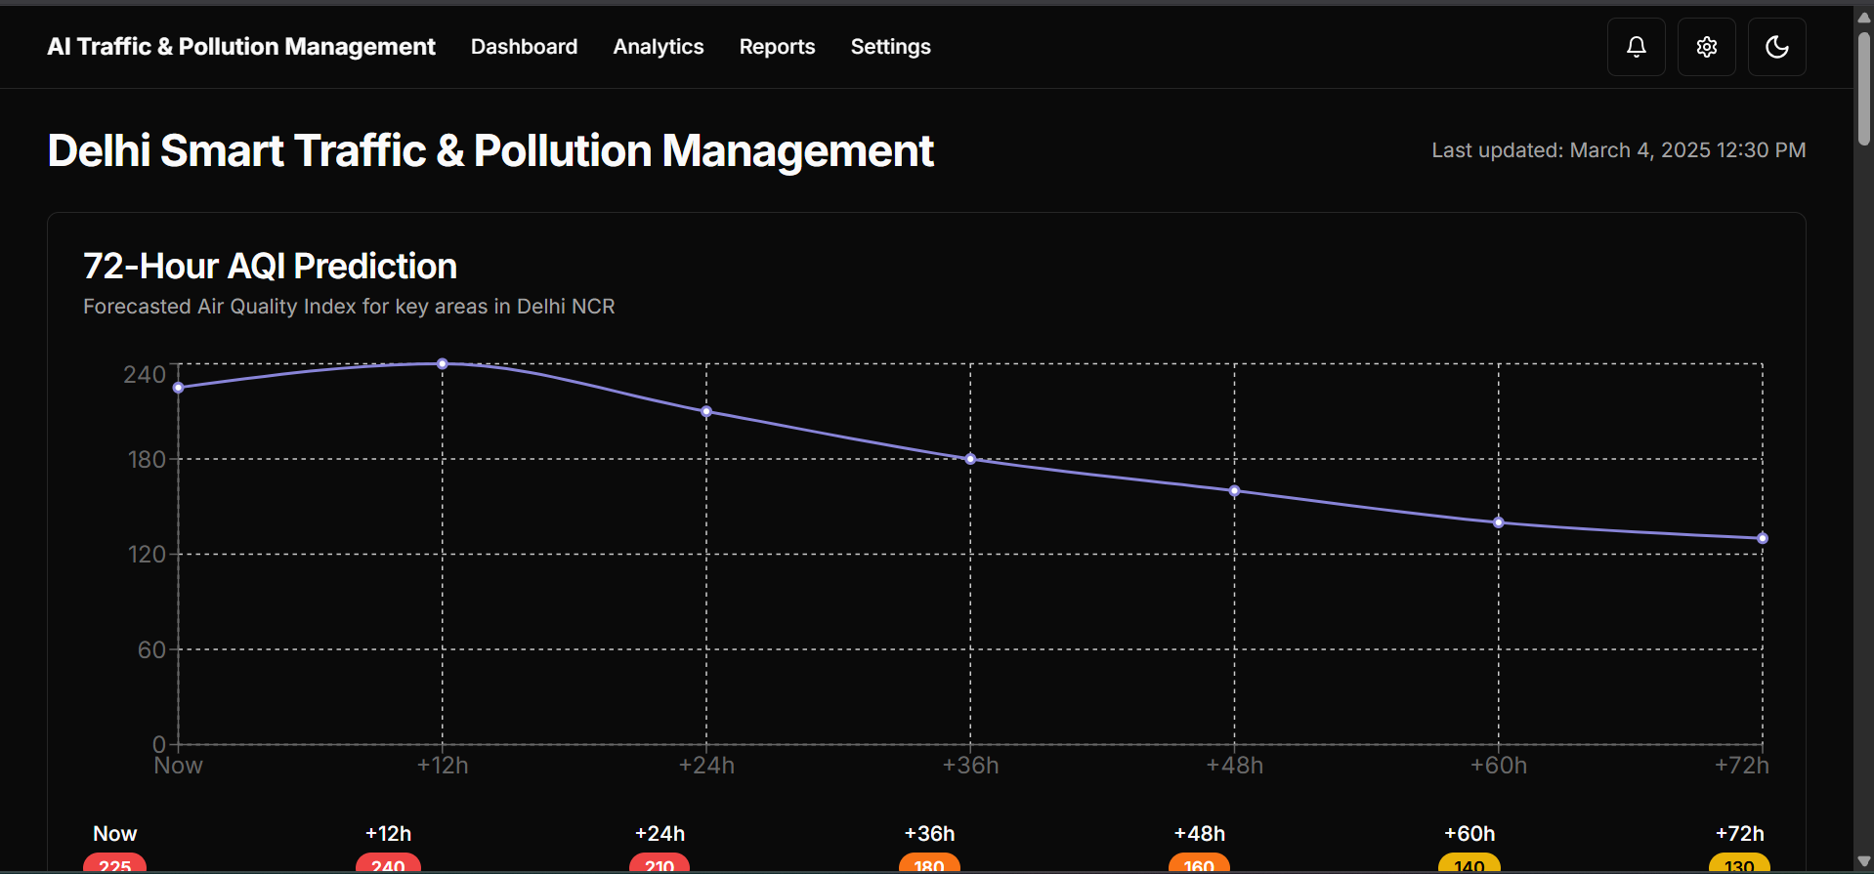Click the yellow 140 AQI badge
The image size is (1874, 874).
pos(1469,863)
